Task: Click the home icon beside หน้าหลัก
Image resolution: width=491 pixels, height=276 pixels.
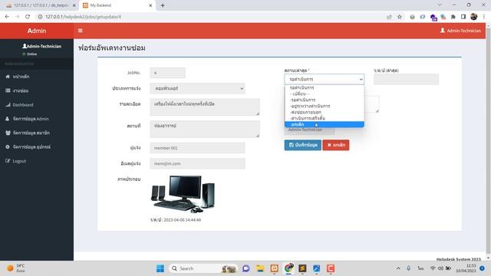Action: [8, 77]
